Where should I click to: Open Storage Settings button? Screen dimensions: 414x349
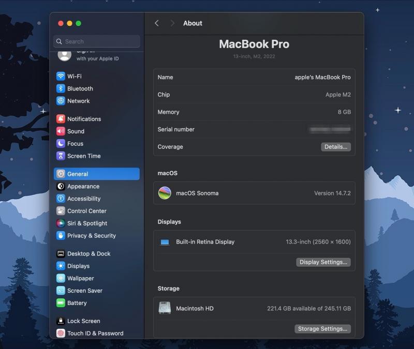[x=322, y=329]
